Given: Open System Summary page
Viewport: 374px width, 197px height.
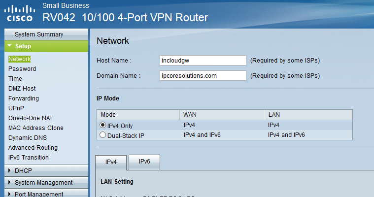Looking at the screenshot, I should (46, 34).
